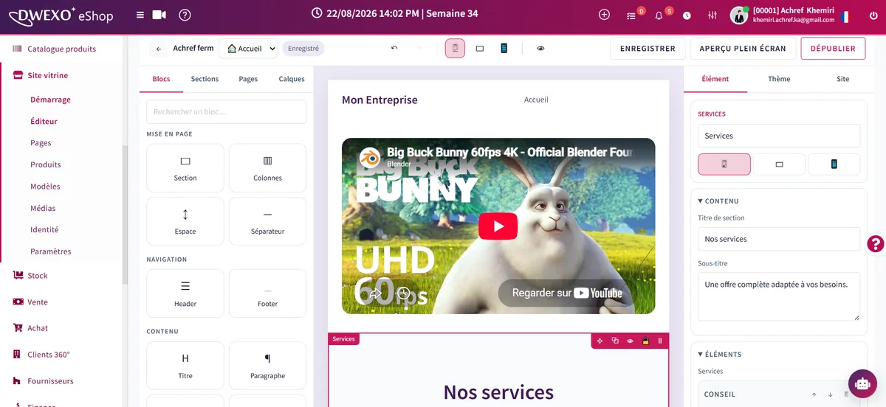The width and height of the screenshot is (886, 407).
Task: Open help question mark icon in the top bar
Action: click(x=185, y=15)
